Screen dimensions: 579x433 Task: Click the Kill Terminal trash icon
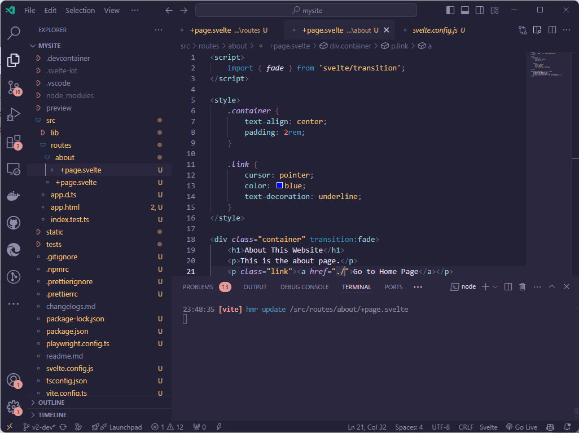pyautogui.click(x=522, y=287)
